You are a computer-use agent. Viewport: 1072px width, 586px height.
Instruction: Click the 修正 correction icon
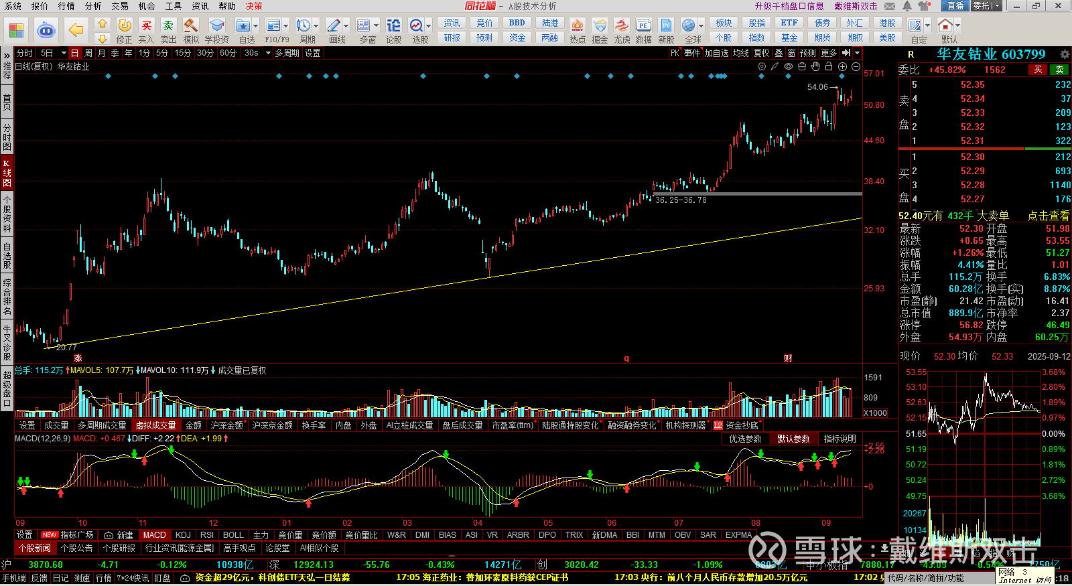(125, 31)
